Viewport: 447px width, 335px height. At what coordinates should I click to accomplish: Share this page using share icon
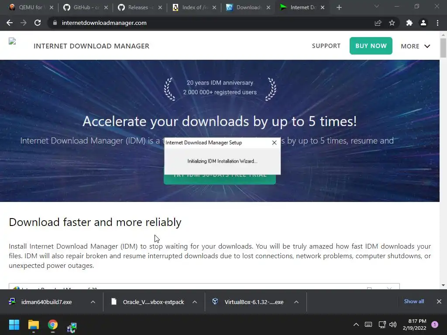click(378, 23)
